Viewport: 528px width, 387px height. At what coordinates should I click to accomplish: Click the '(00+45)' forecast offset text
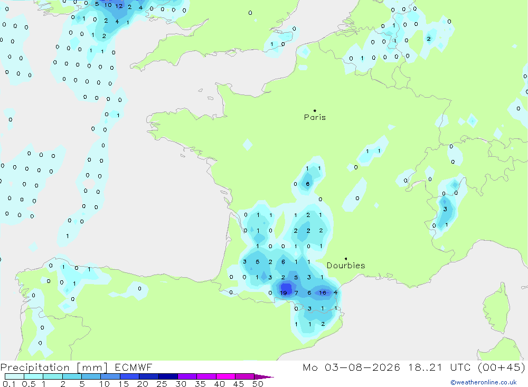point(501,367)
